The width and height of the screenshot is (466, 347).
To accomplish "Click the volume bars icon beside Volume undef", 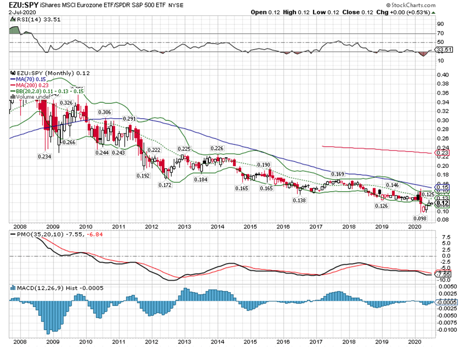I will [13, 97].
